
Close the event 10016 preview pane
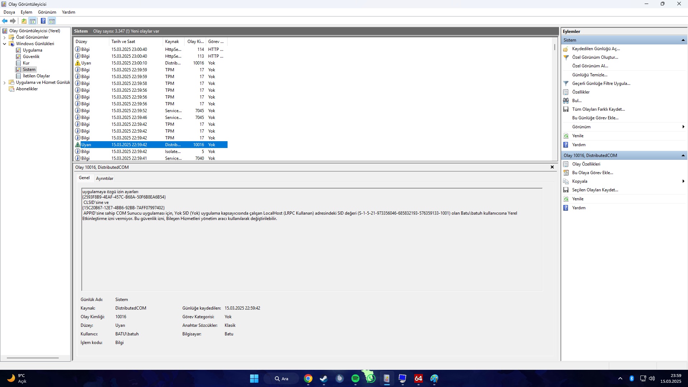(x=552, y=167)
